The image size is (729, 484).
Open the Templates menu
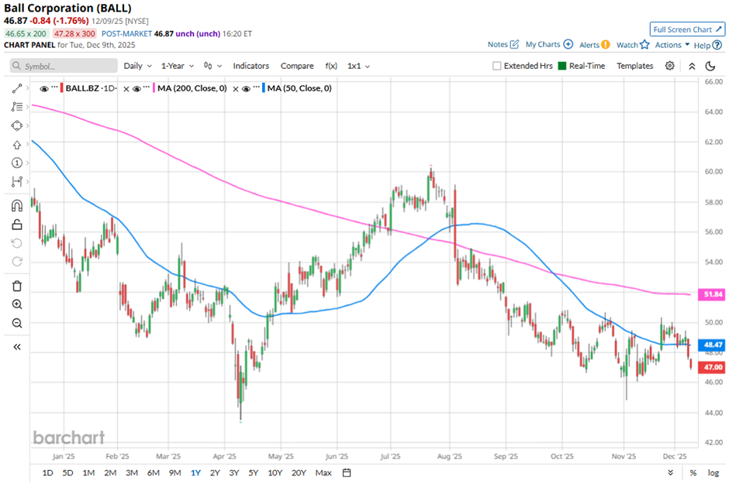tap(634, 66)
